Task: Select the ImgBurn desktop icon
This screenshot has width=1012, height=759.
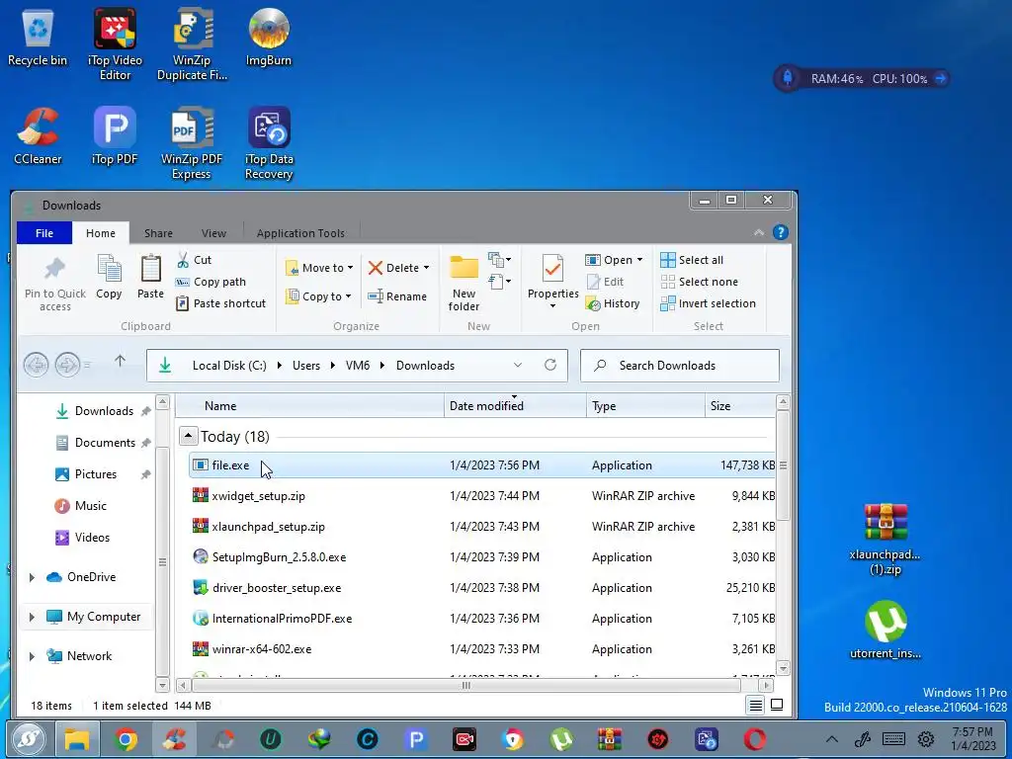Action: [269, 38]
